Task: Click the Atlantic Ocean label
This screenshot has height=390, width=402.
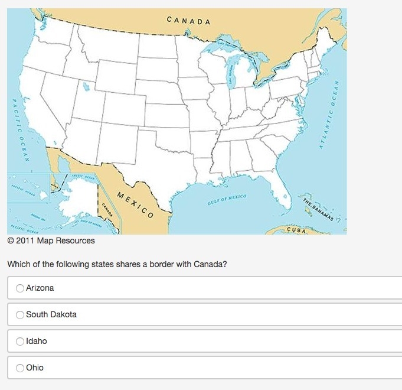Action: click(x=329, y=115)
